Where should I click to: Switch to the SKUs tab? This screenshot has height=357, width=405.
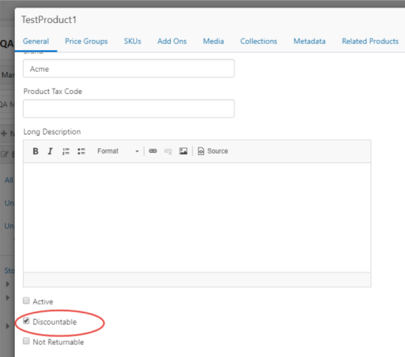tap(133, 41)
